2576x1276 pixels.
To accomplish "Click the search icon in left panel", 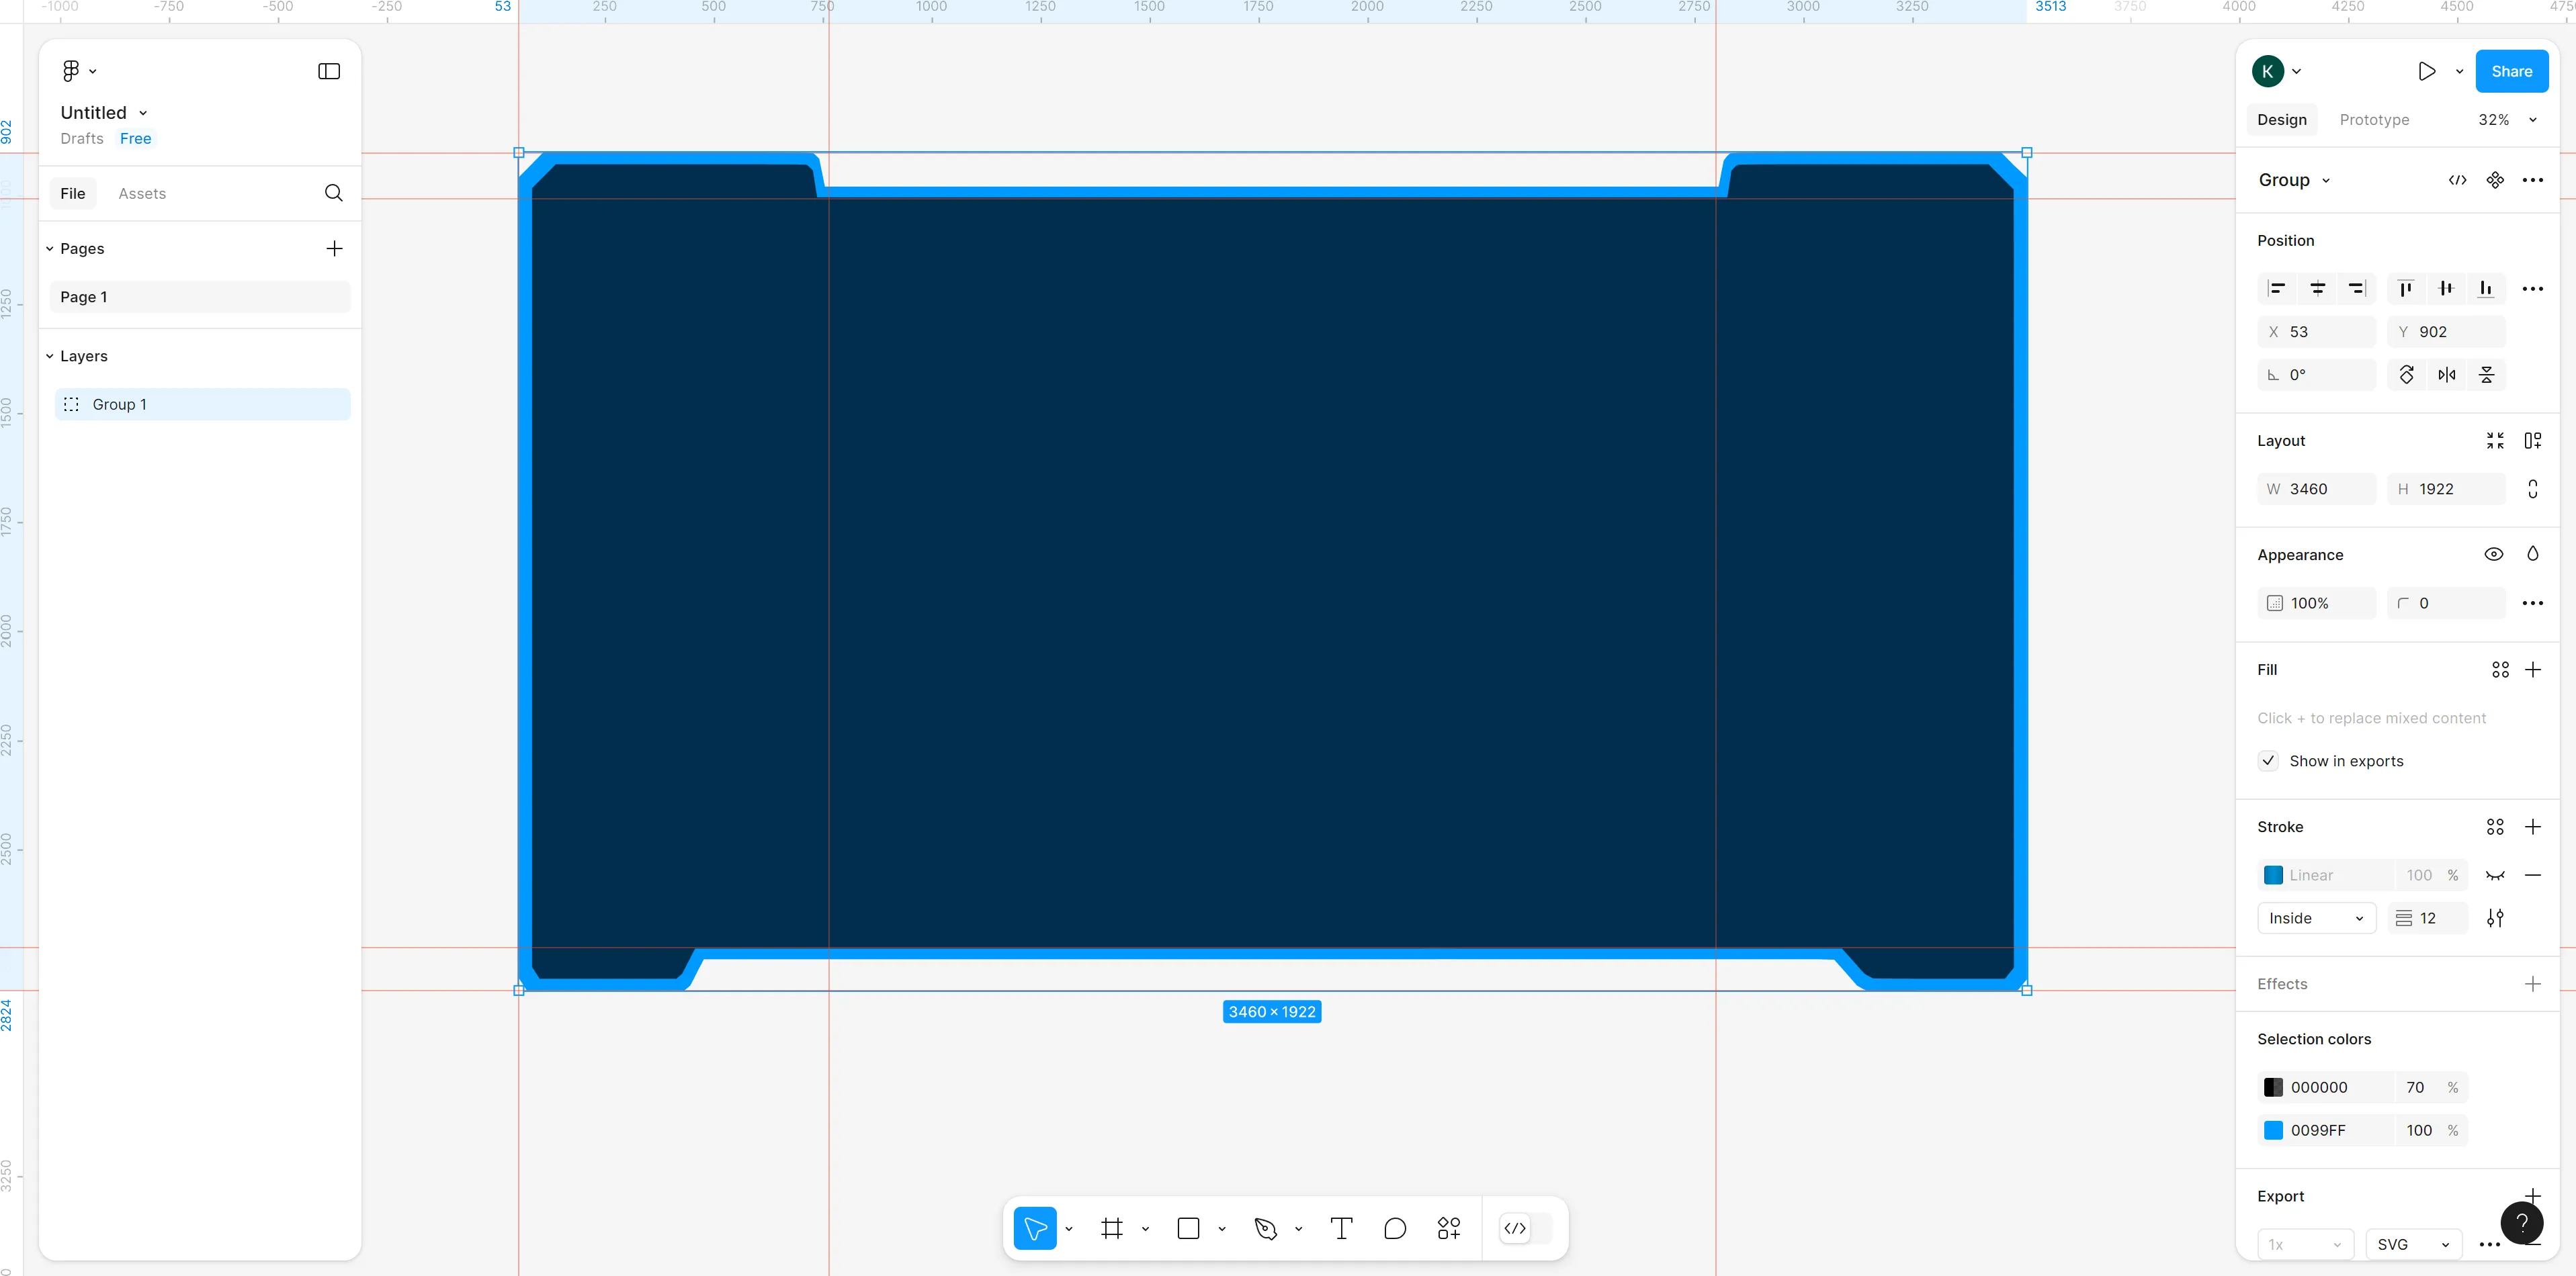I will (x=333, y=193).
